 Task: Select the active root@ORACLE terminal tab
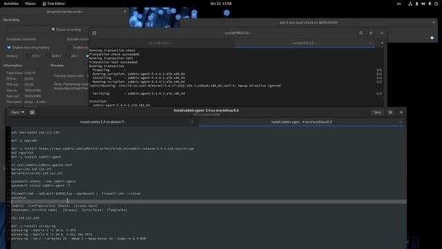(304, 43)
